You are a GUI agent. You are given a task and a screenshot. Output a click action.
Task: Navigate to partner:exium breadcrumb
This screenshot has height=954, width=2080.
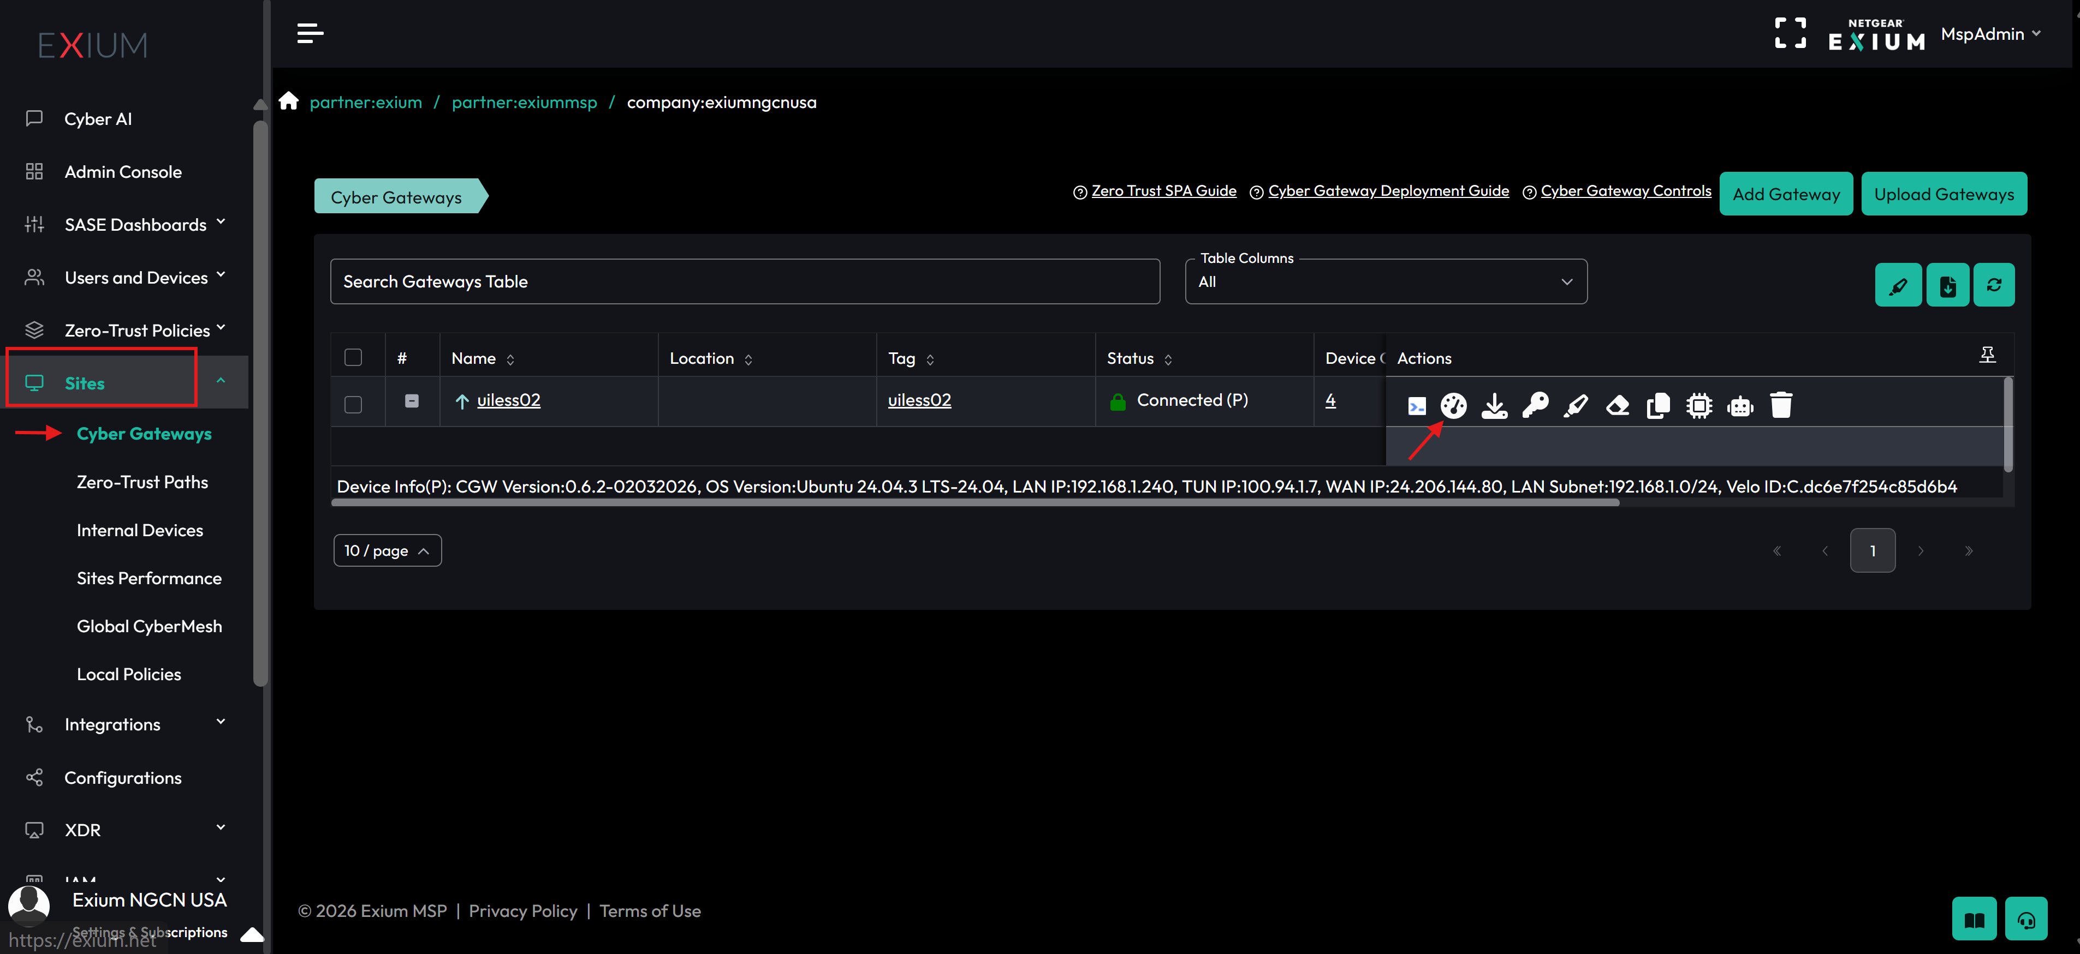pos(366,103)
